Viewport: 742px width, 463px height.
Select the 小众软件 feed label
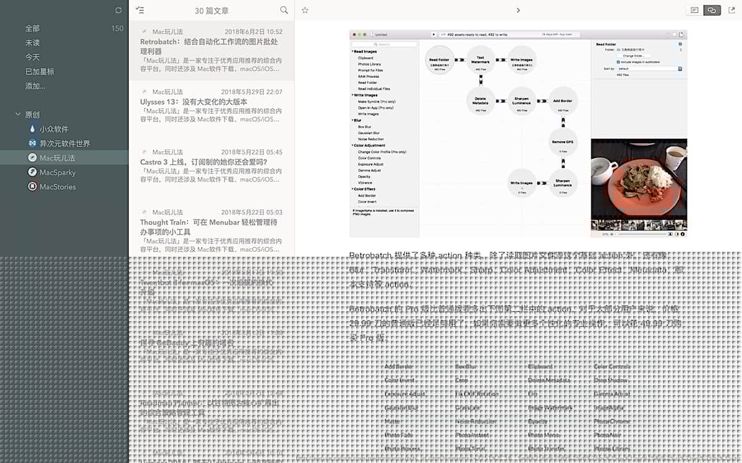coord(54,129)
